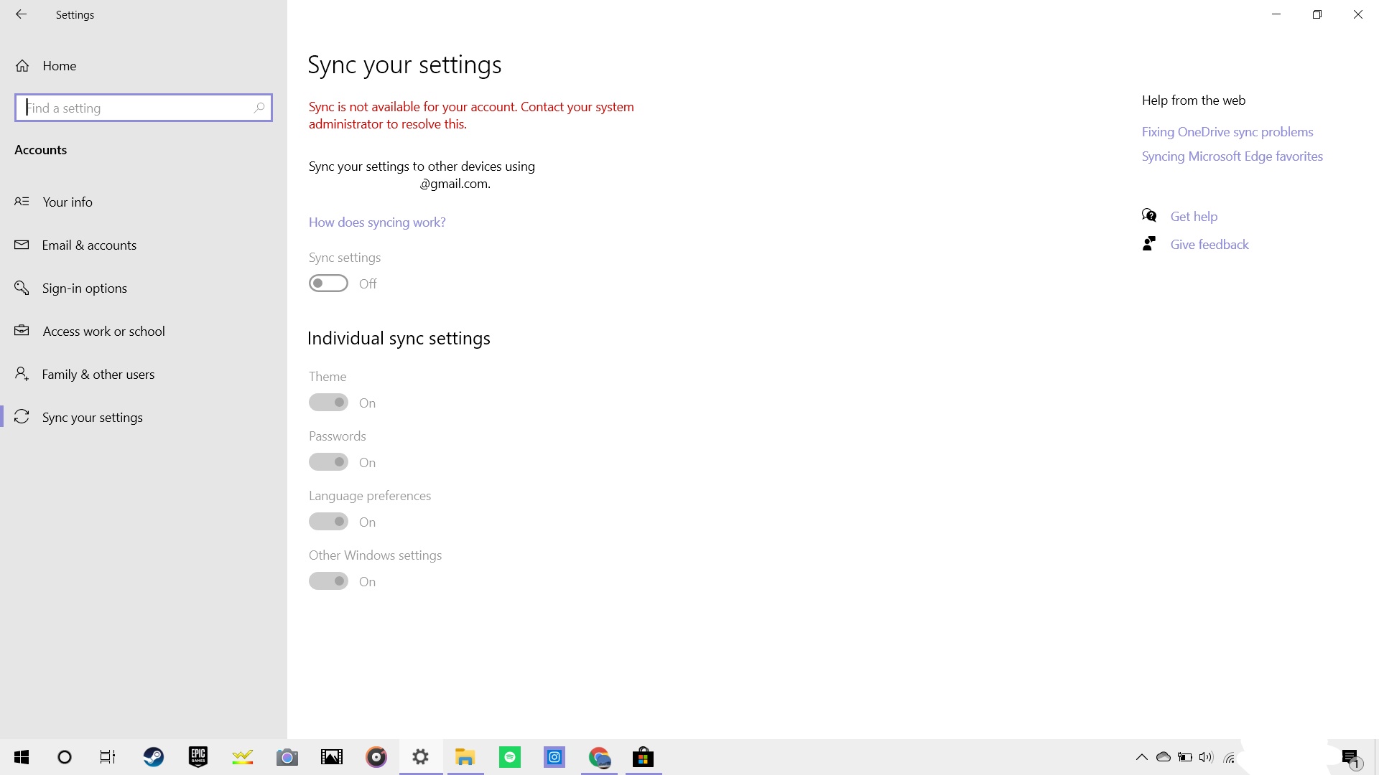Screen dimensions: 1379x775
Task: Click the back arrow in Settings
Action: pyautogui.click(x=21, y=14)
